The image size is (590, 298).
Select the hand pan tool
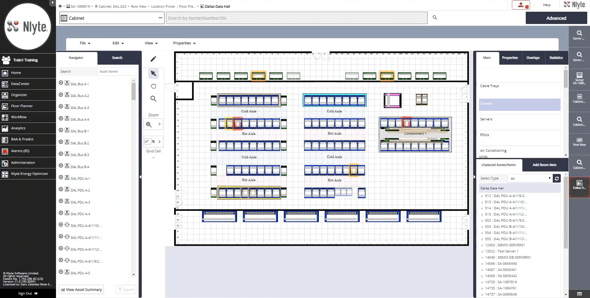tap(153, 86)
